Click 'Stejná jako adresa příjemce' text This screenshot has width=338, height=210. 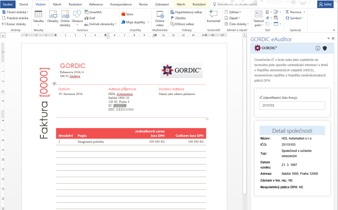point(177,94)
